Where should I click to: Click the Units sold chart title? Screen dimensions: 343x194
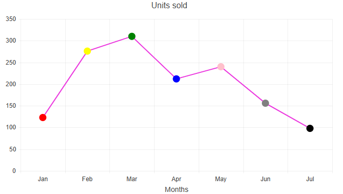(x=169, y=6)
